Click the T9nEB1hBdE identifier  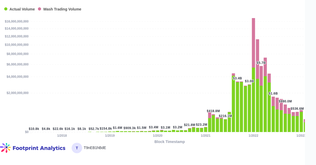pos(95,148)
